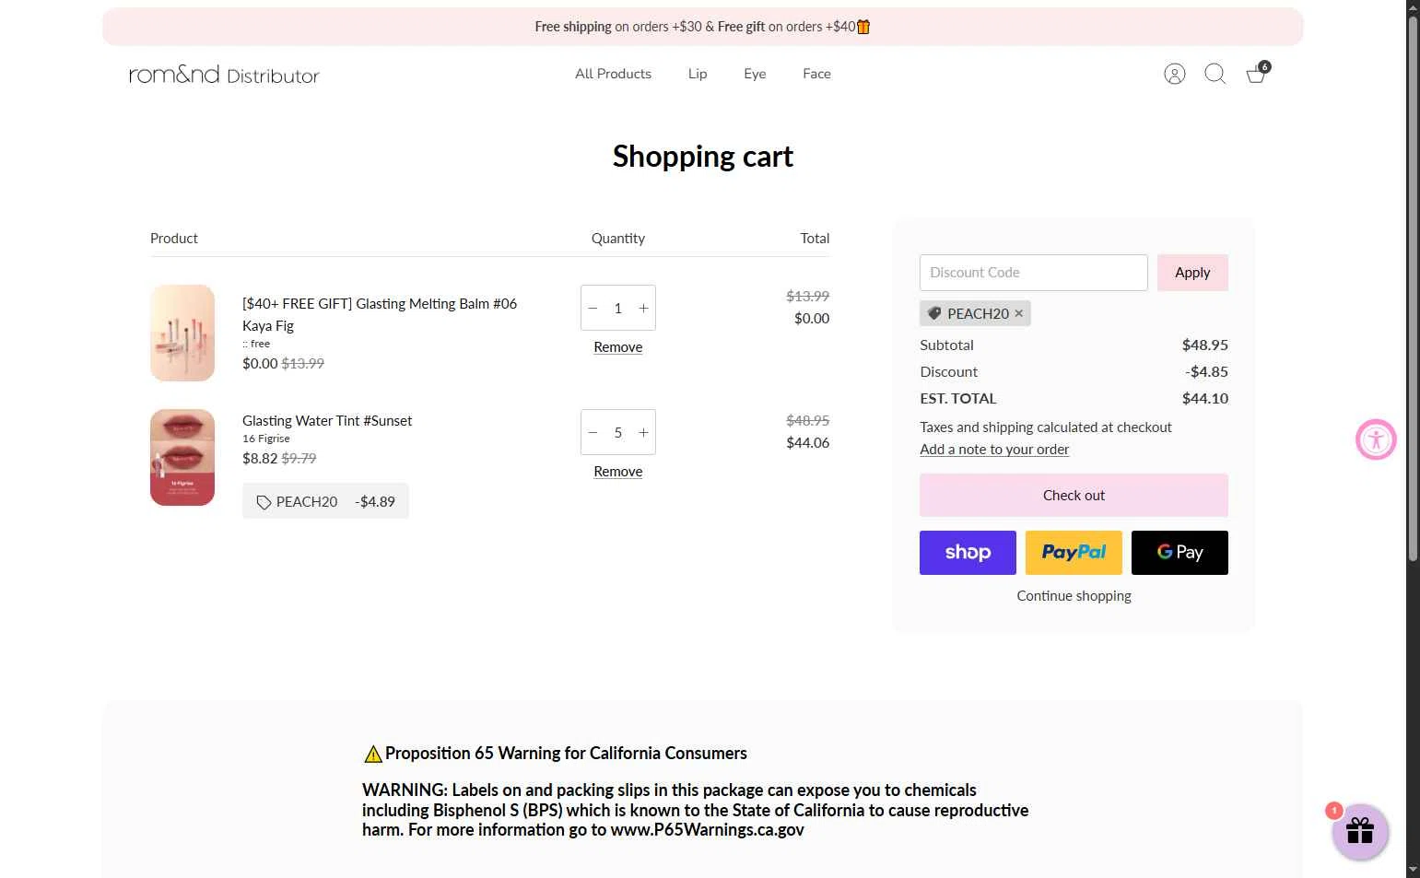The height and width of the screenshot is (878, 1420).
Task: Add a note to your order
Action: click(x=994, y=450)
